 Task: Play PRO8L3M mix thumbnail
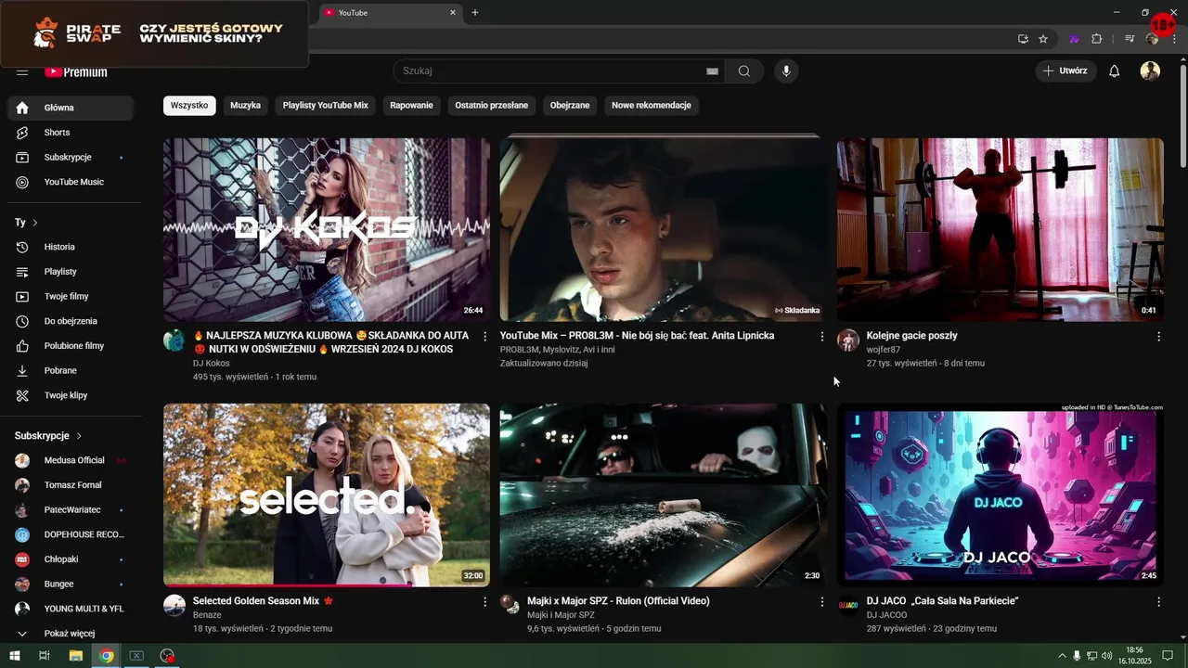(663, 230)
